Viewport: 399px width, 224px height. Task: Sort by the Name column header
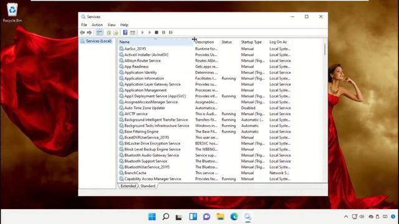[x=155, y=42]
